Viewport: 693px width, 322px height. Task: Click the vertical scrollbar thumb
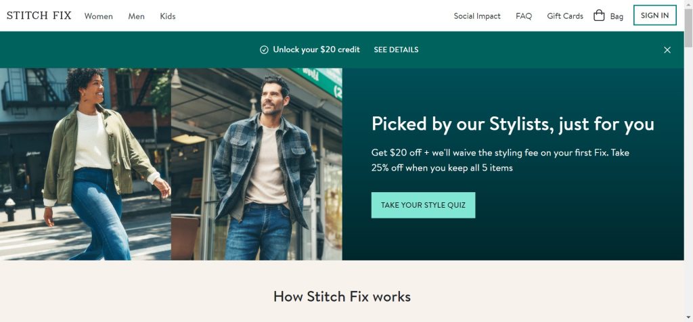pos(688,27)
